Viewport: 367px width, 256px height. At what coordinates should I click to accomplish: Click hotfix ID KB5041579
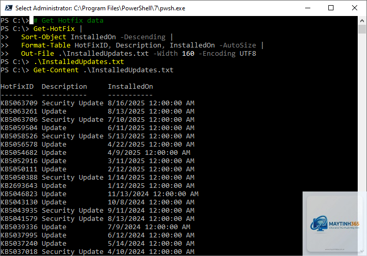click(x=19, y=218)
